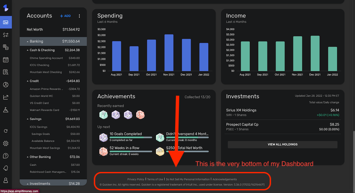Open the Investments trend chart icon
Viewport: 355px width, 193px height.
pos(6,97)
